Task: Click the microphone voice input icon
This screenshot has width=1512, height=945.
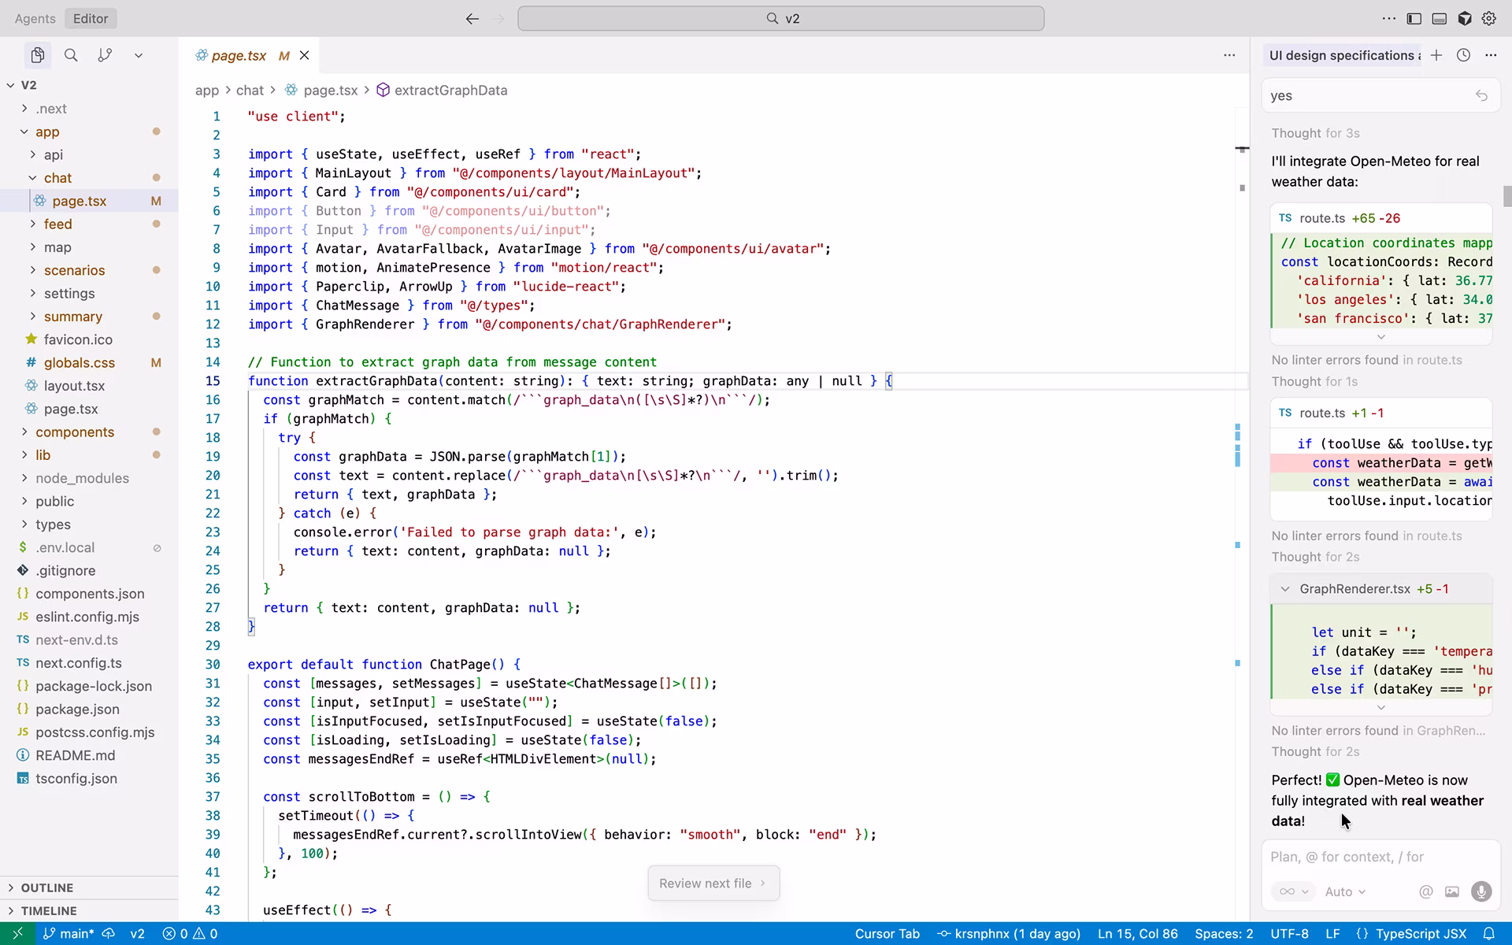Action: [x=1480, y=891]
